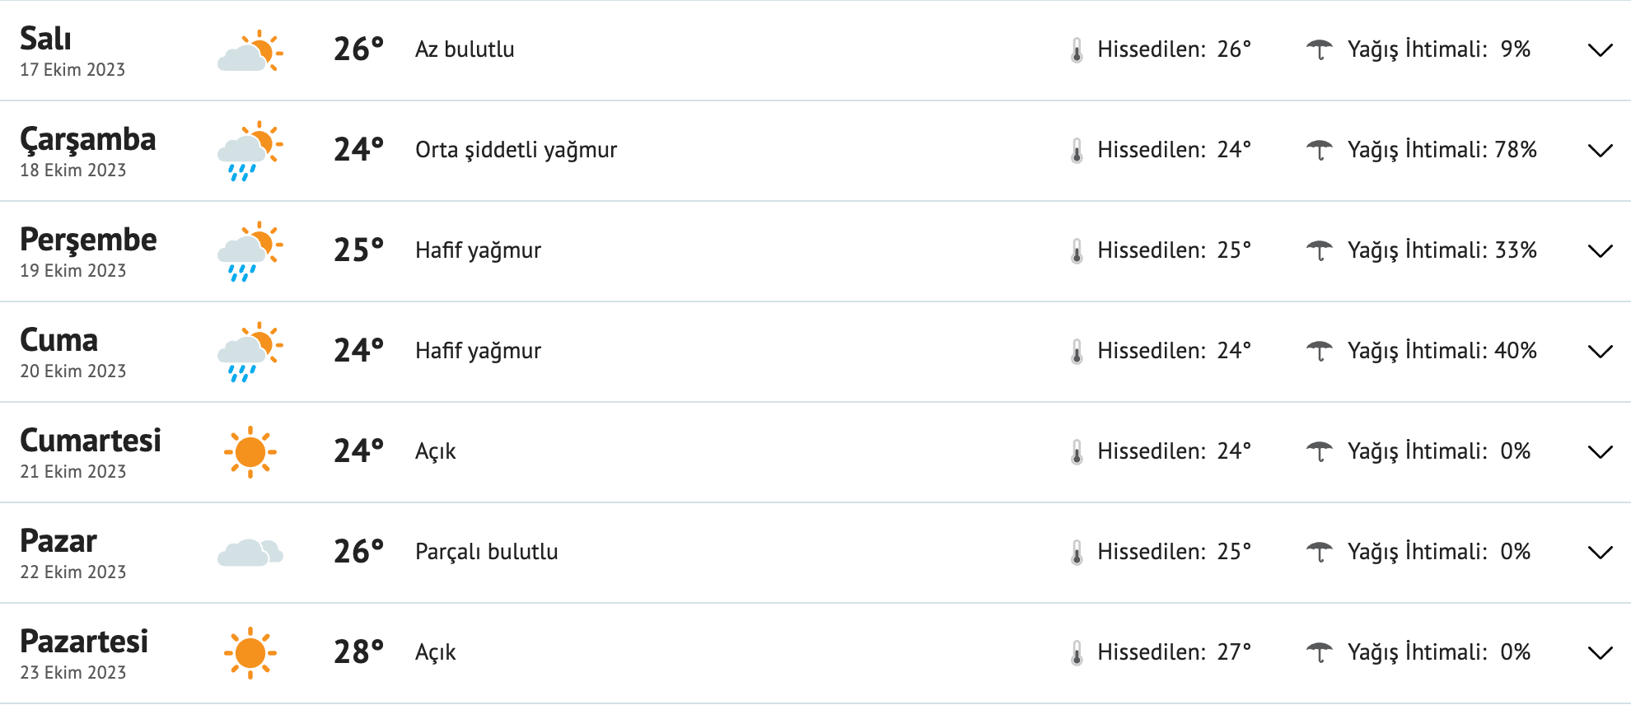Expand the Perşembe forecast chevron
This screenshot has width=1631, height=705.
pos(1600,251)
